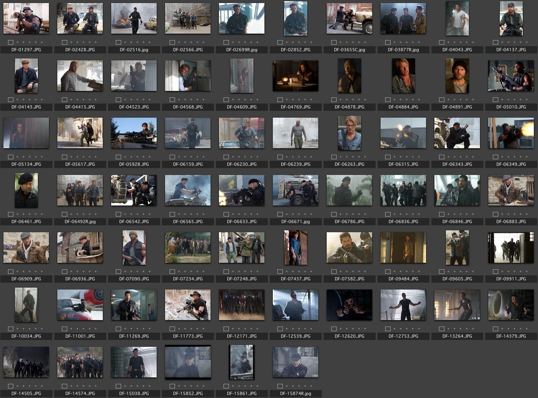Tick the checkbox for DF-14505.JPG

[11, 386]
